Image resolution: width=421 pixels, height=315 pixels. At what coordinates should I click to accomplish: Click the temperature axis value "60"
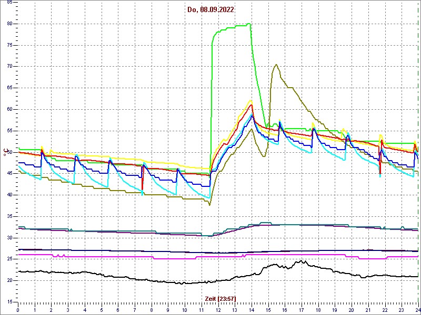(8, 109)
